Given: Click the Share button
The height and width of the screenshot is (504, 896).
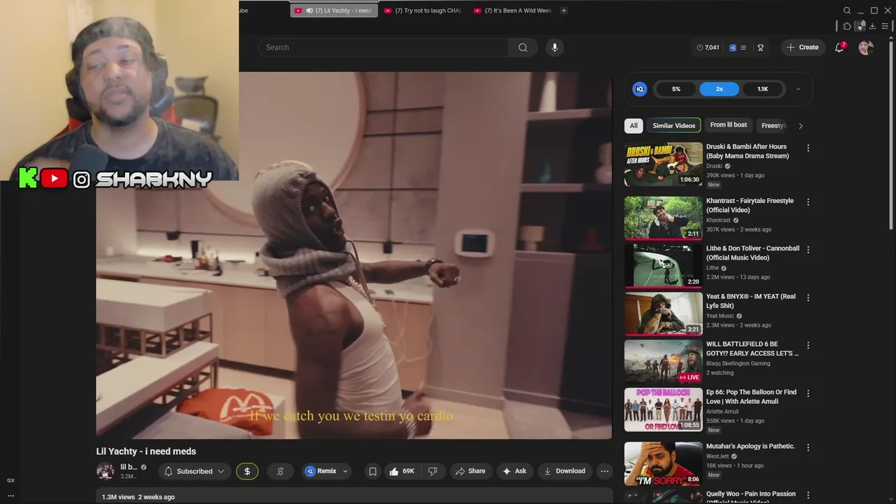Looking at the screenshot, I should click(x=470, y=471).
